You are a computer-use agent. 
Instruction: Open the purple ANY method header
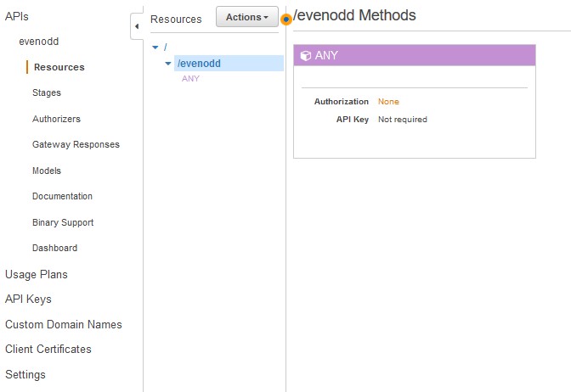[x=415, y=55]
